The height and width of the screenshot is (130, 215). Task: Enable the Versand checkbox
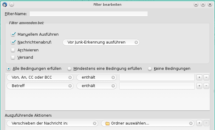pos(13,57)
